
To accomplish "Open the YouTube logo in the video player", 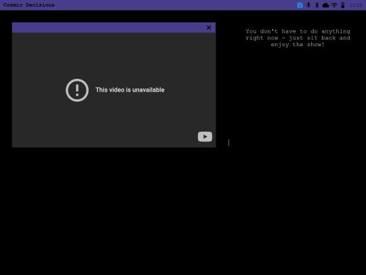I will (x=205, y=136).
